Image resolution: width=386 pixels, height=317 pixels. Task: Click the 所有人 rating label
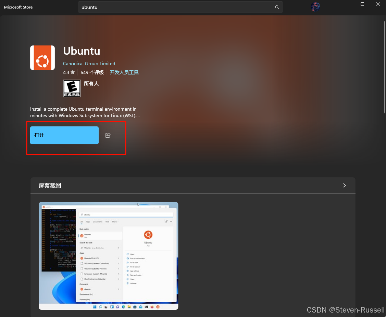(91, 83)
